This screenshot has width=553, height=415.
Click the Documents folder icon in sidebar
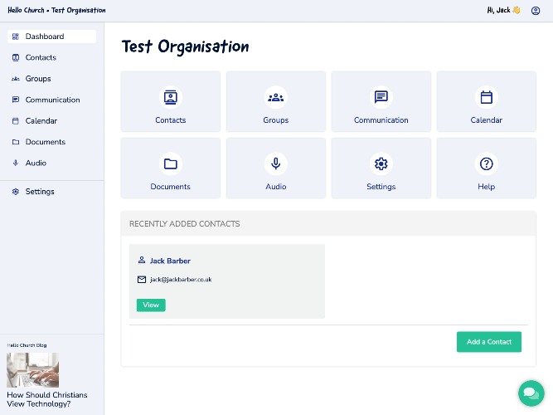tap(16, 142)
